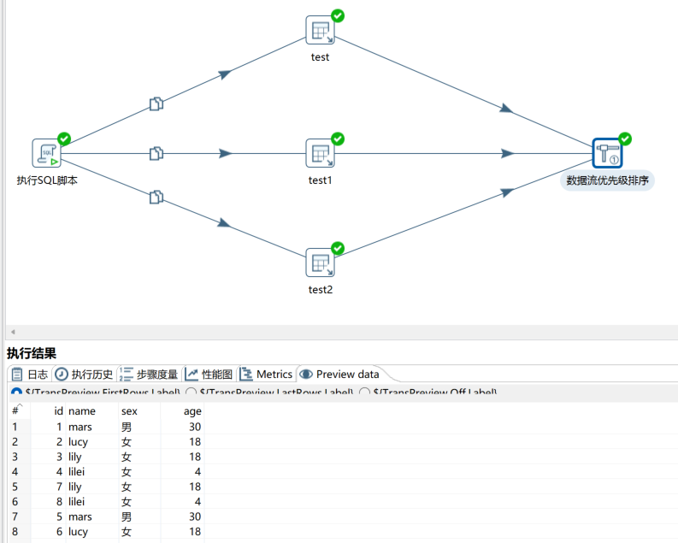
Task: Switch to the 性能图 tab
Action: pyautogui.click(x=209, y=374)
